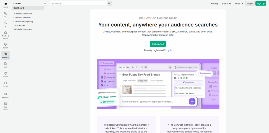Open the Local toolkit icon
The width and height of the screenshot is (269, 133).
[x=5, y=46]
